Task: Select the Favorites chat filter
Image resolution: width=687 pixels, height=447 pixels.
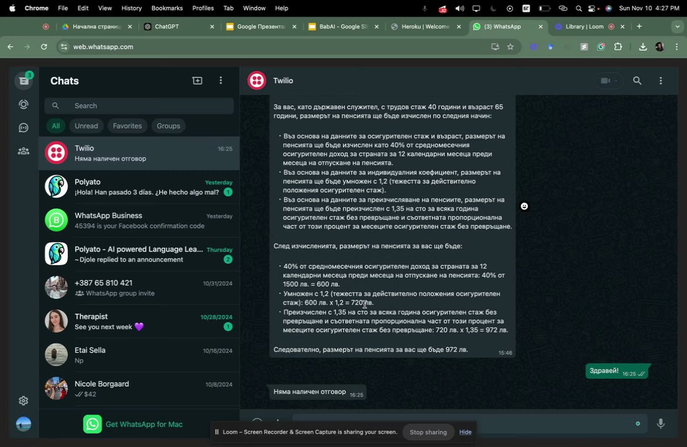Action: point(127,125)
